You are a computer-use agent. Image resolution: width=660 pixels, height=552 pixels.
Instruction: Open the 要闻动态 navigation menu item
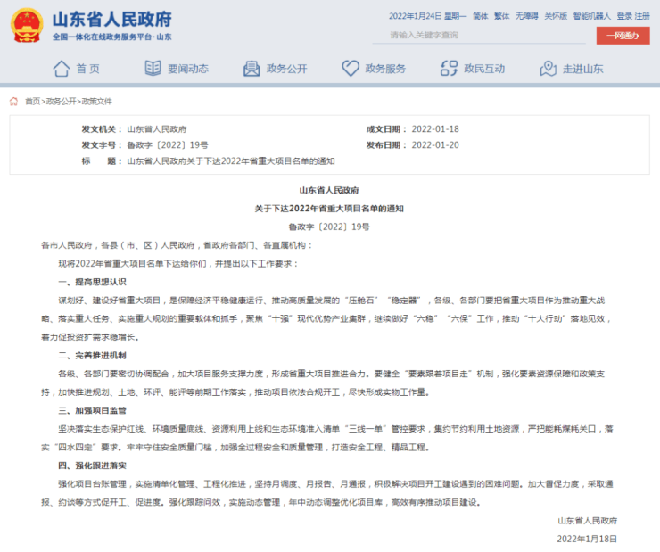187,69
